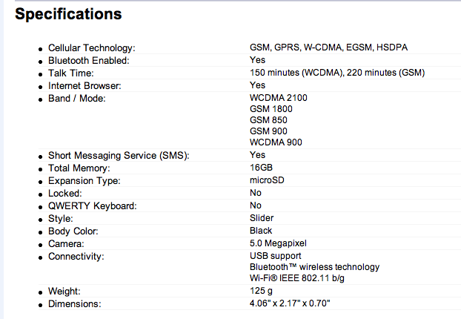Click the 125 g weight value
This screenshot has height=319, width=461.
coord(261,291)
